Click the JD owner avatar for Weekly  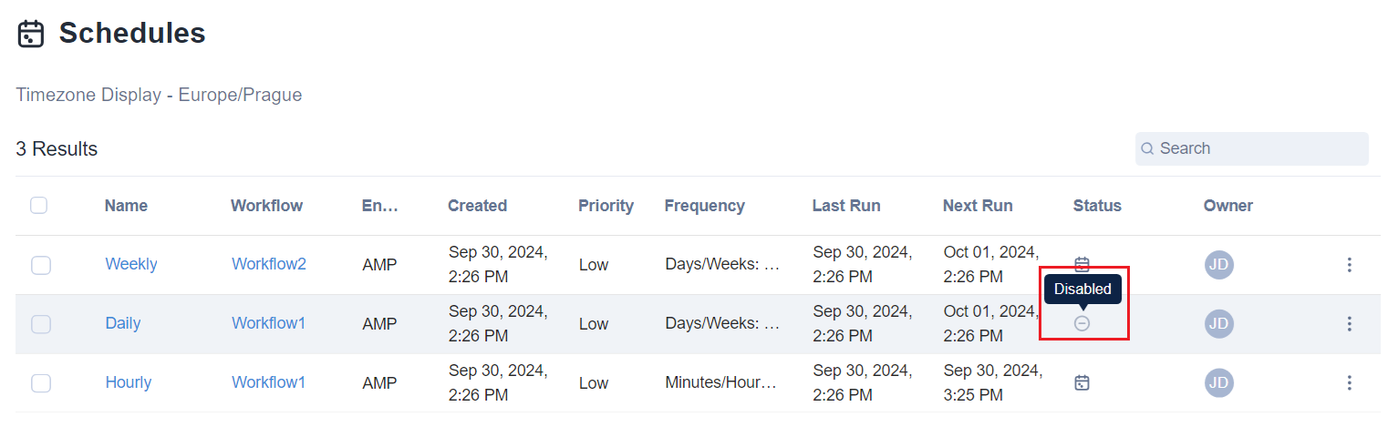click(x=1218, y=265)
